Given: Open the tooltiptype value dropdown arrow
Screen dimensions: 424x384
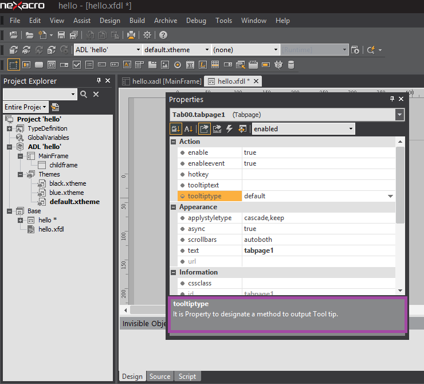Looking at the screenshot, I should (x=390, y=196).
